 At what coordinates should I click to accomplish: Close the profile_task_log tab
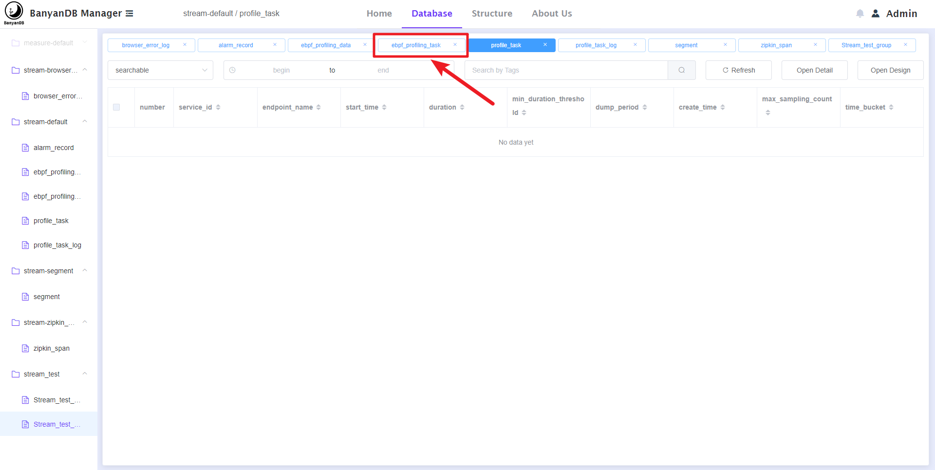635,45
